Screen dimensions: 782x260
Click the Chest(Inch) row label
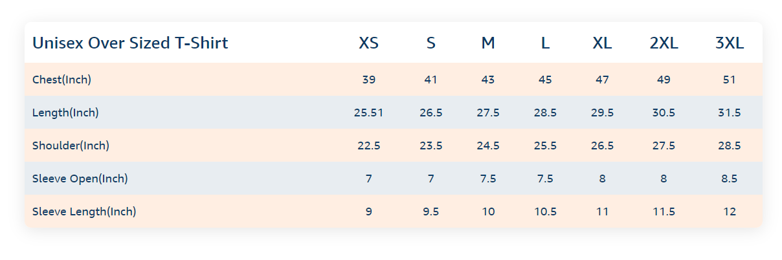61,80
